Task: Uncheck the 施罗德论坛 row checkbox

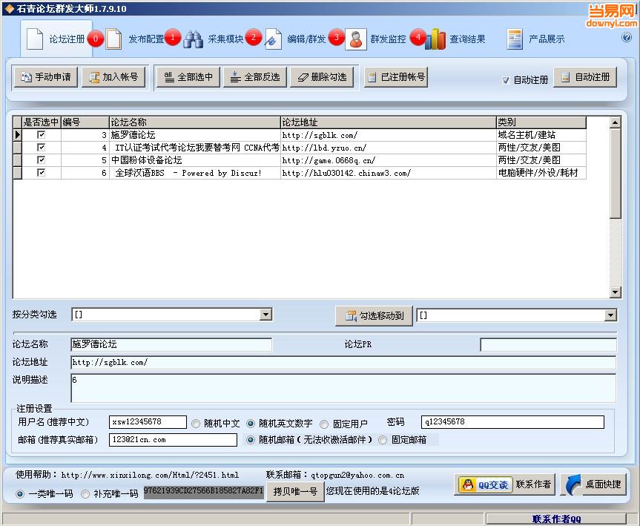Action: click(x=42, y=135)
